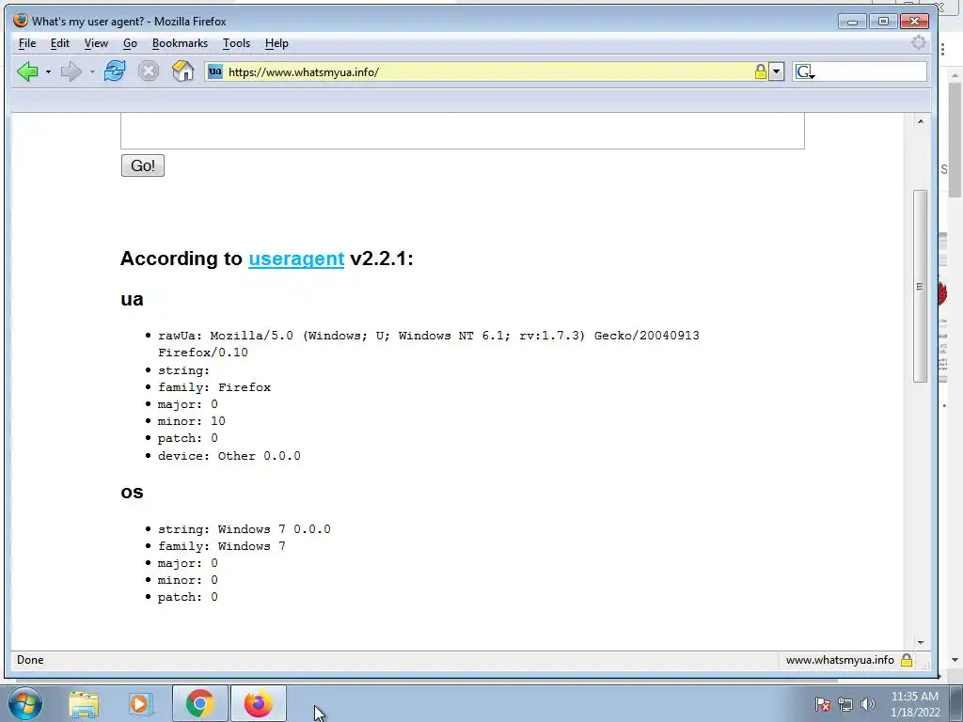Open the Go menu
Viewport: 963px width, 722px height.
[130, 43]
